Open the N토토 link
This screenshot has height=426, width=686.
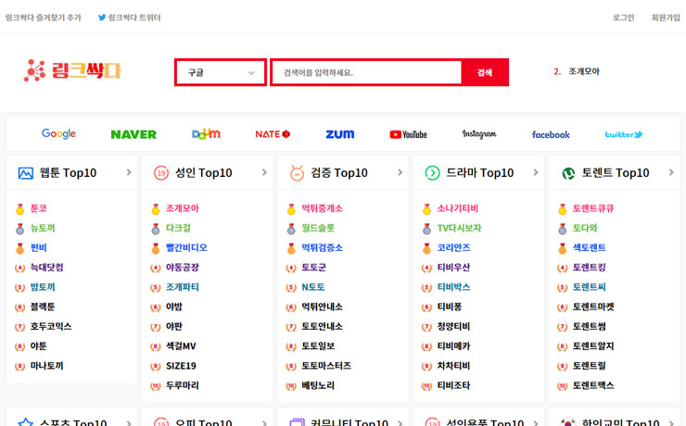[313, 286]
